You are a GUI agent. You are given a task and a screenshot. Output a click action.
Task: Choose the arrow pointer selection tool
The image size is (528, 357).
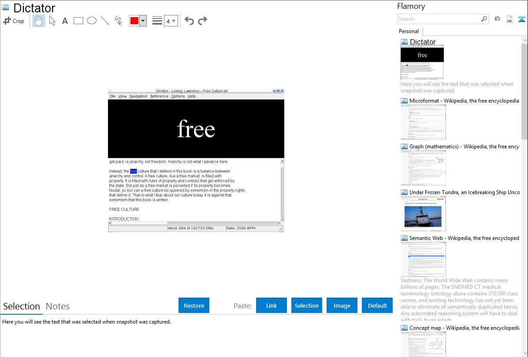tap(52, 21)
